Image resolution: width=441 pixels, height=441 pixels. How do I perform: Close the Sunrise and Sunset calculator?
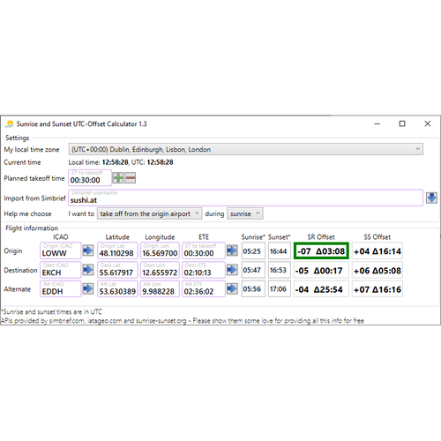click(x=428, y=123)
